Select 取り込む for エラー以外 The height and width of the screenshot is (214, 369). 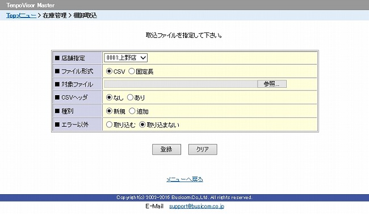coord(109,125)
